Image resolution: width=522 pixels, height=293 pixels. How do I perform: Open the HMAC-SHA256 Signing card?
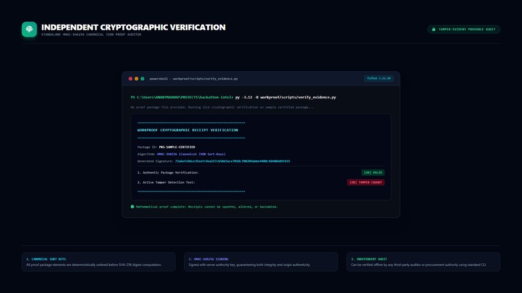pyautogui.click(x=261, y=262)
